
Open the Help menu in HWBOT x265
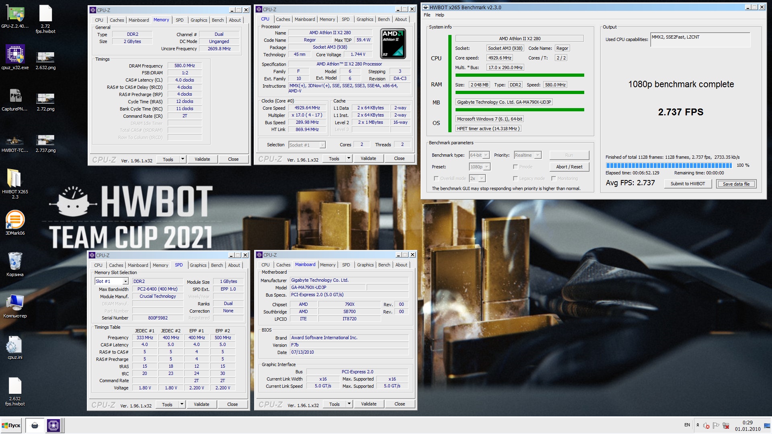click(440, 15)
